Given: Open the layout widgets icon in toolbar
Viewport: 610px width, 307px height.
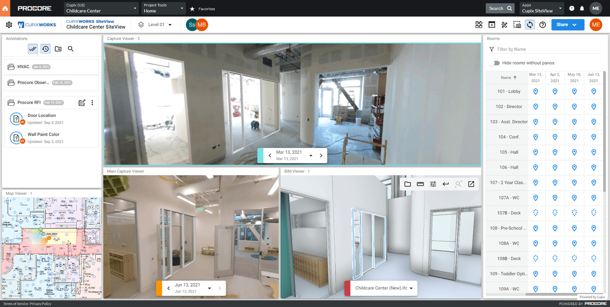Looking at the screenshot, I should point(479,25).
